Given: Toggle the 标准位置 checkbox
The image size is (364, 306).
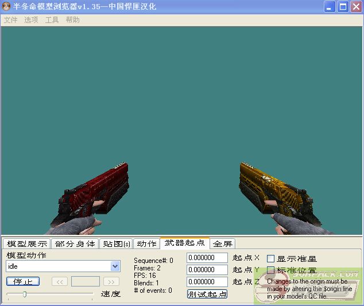Looking at the screenshot, I should (x=271, y=270).
